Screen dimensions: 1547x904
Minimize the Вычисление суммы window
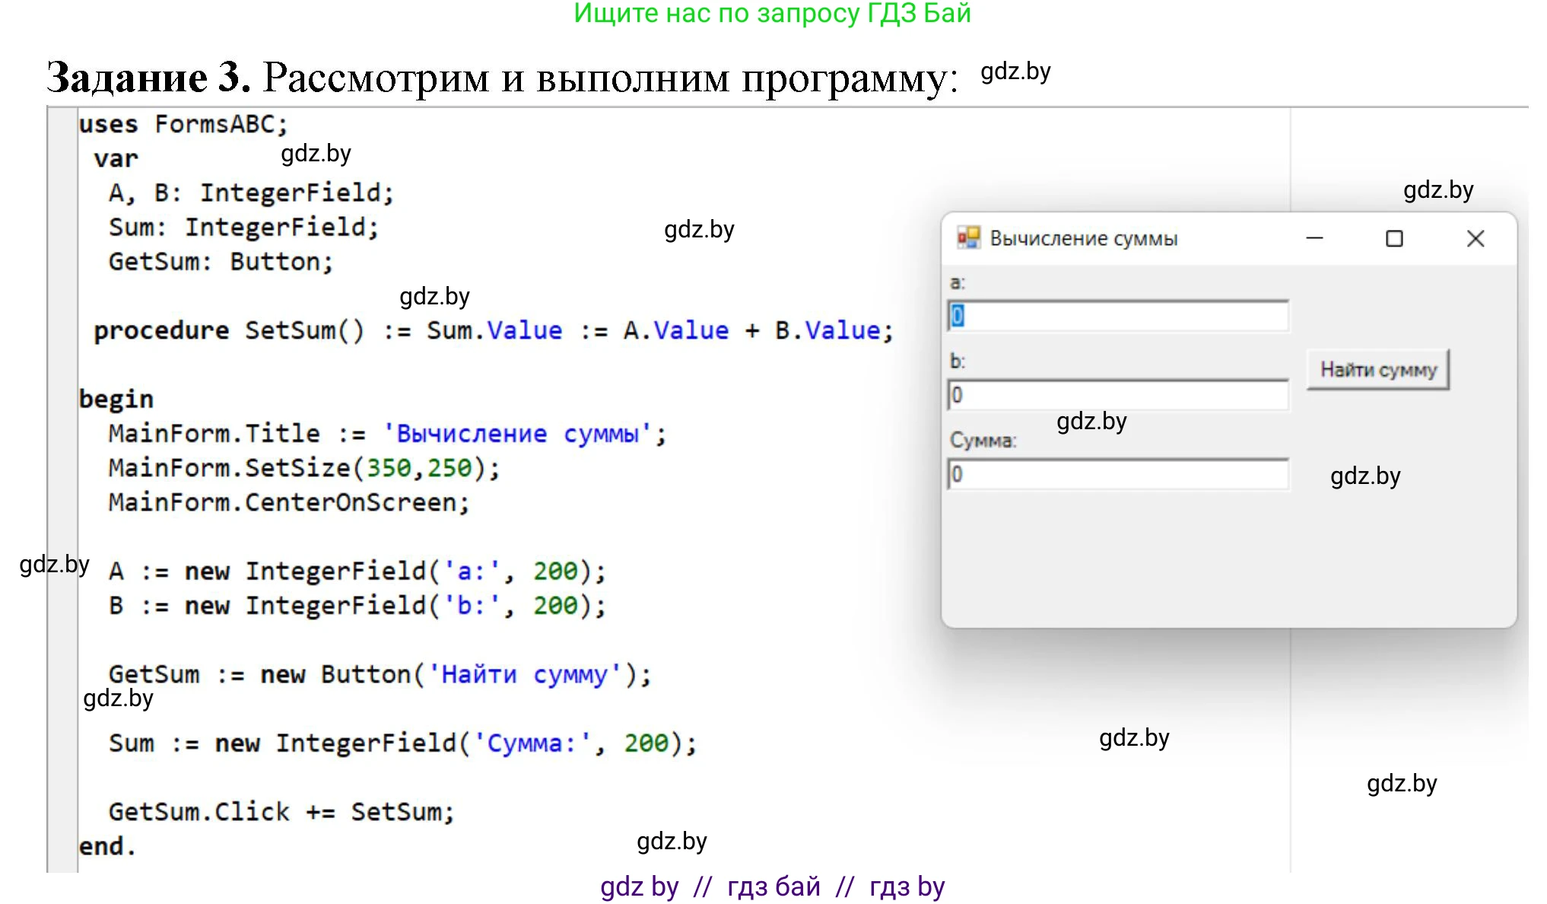1315,239
